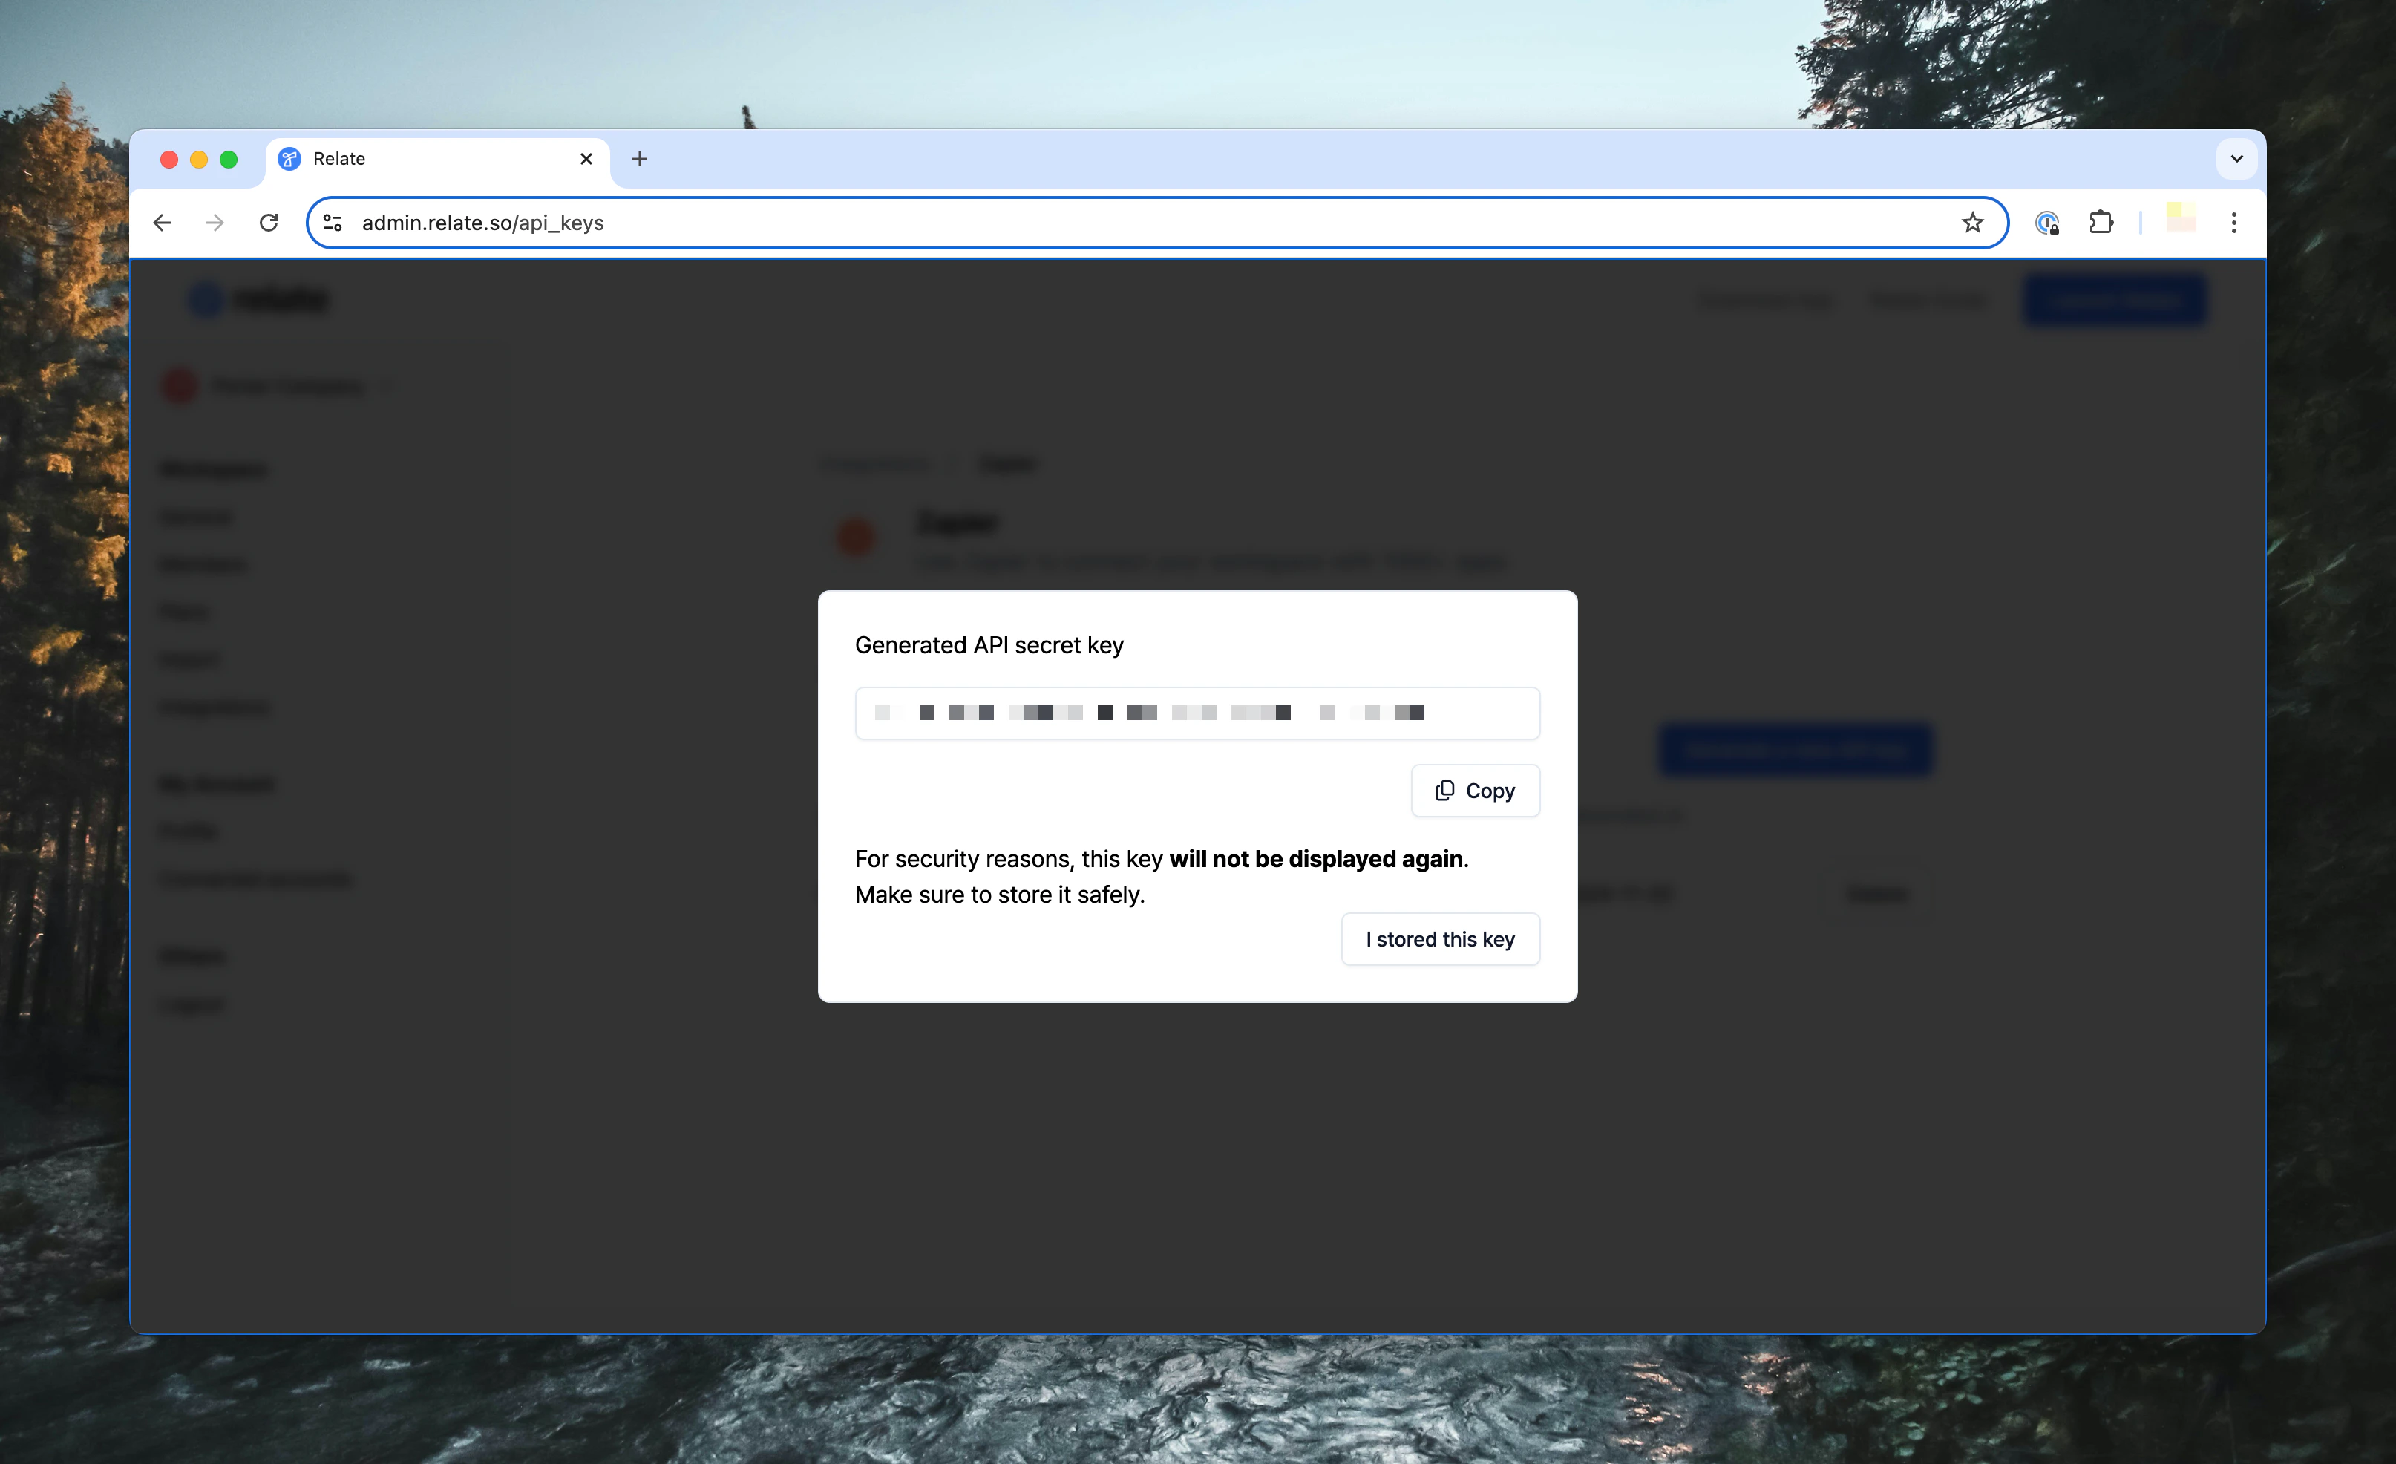The image size is (2396, 1464).
Task: Click the generated API secret key field
Action: click(x=1196, y=713)
